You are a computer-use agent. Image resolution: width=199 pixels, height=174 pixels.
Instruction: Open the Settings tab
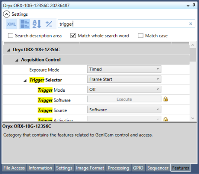[64, 168]
